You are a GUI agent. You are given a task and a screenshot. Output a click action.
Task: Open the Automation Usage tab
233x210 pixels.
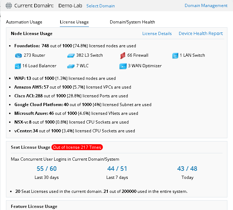[x=24, y=22]
